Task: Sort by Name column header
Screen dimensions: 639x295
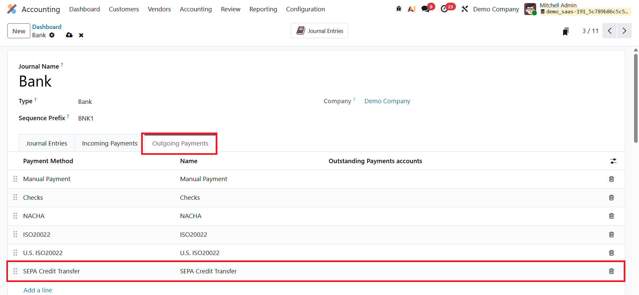Action: click(x=189, y=161)
